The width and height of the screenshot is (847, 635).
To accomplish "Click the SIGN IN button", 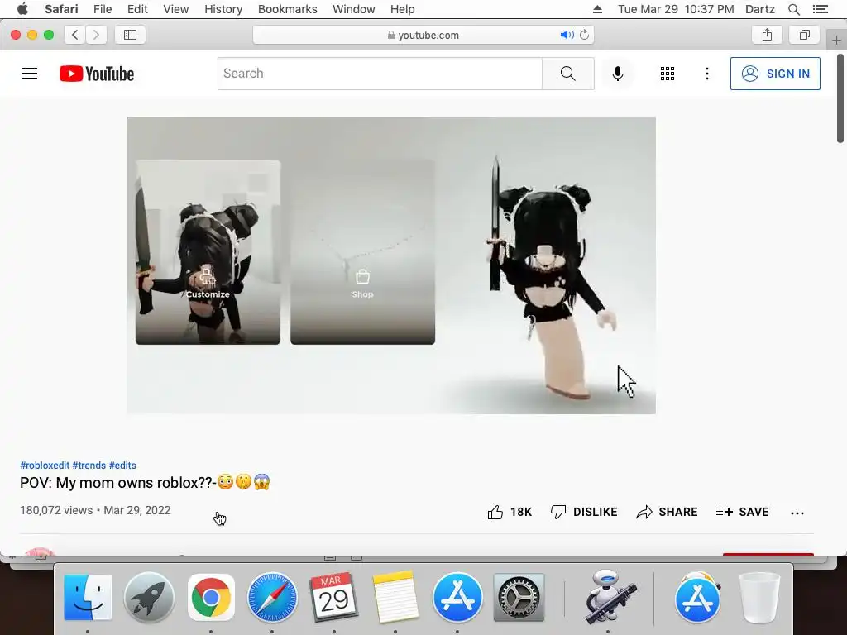I will 775,74.
